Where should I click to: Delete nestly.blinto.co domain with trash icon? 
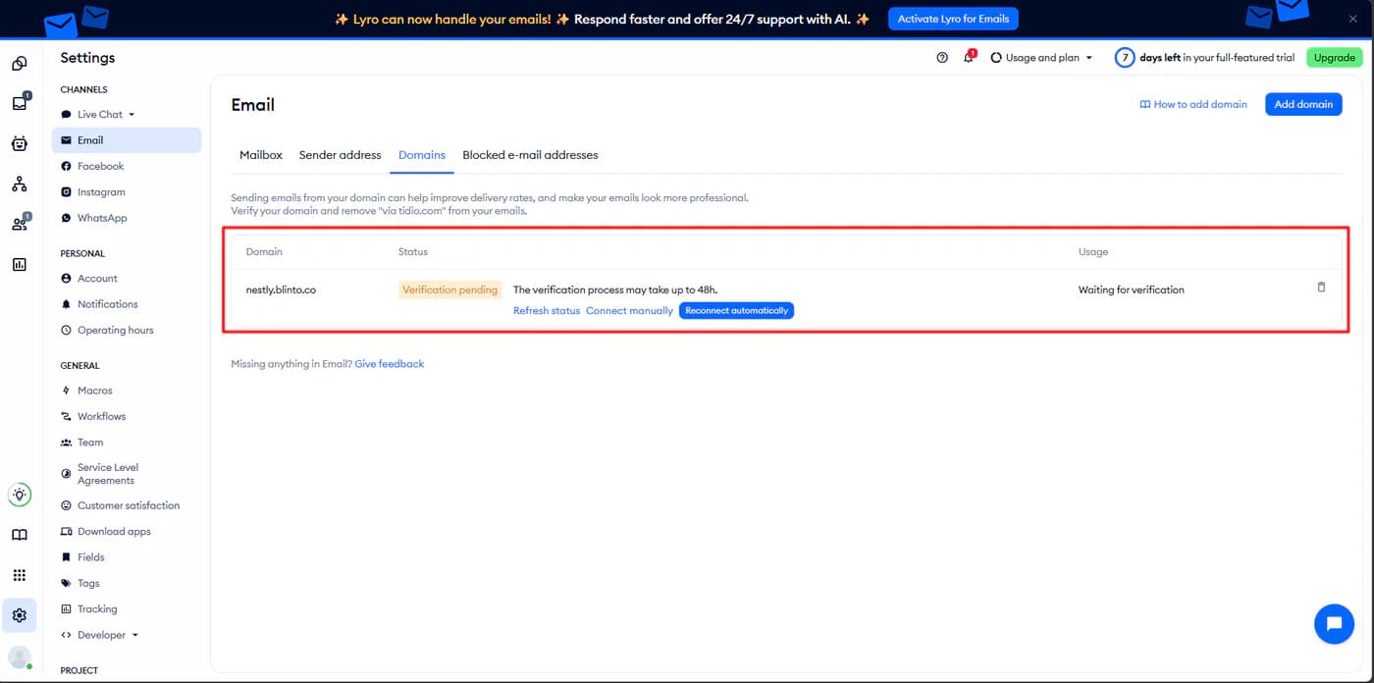pos(1321,288)
